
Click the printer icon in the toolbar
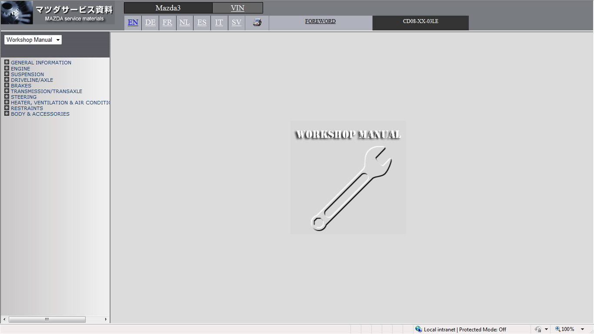[257, 22]
